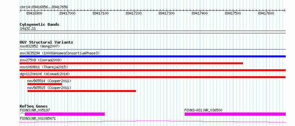Open variant esv27509 (Conrad2009) label
Viewport: 295px width, 126px height.
point(41,60)
